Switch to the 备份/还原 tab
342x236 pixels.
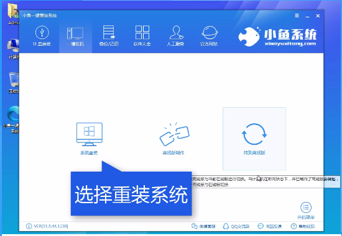[x=109, y=36]
